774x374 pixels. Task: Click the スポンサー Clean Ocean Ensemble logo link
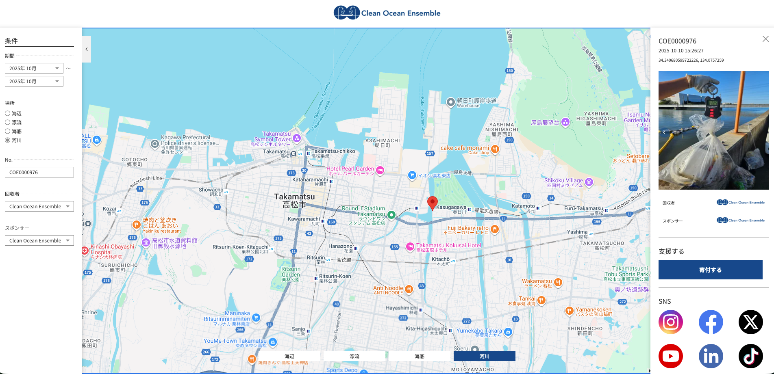point(741,220)
